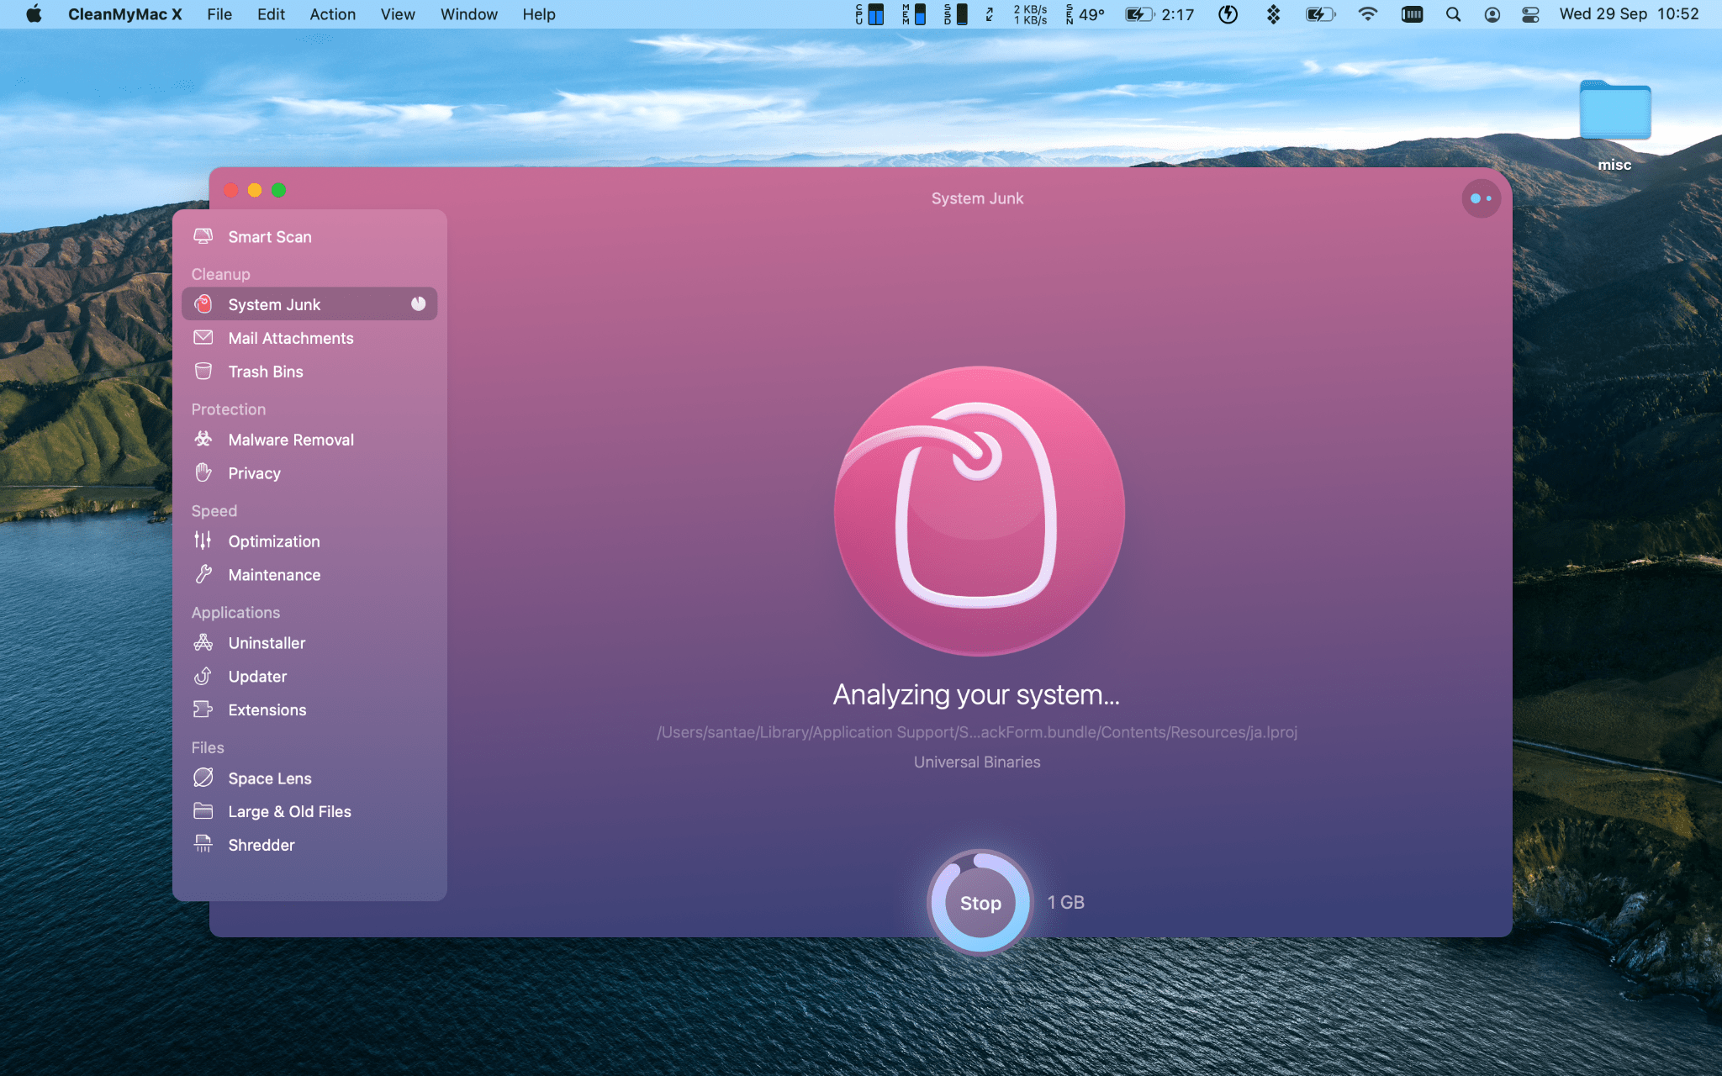The width and height of the screenshot is (1722, 1076).
Task: Switch to Privacy module
Action: [309, 472]
